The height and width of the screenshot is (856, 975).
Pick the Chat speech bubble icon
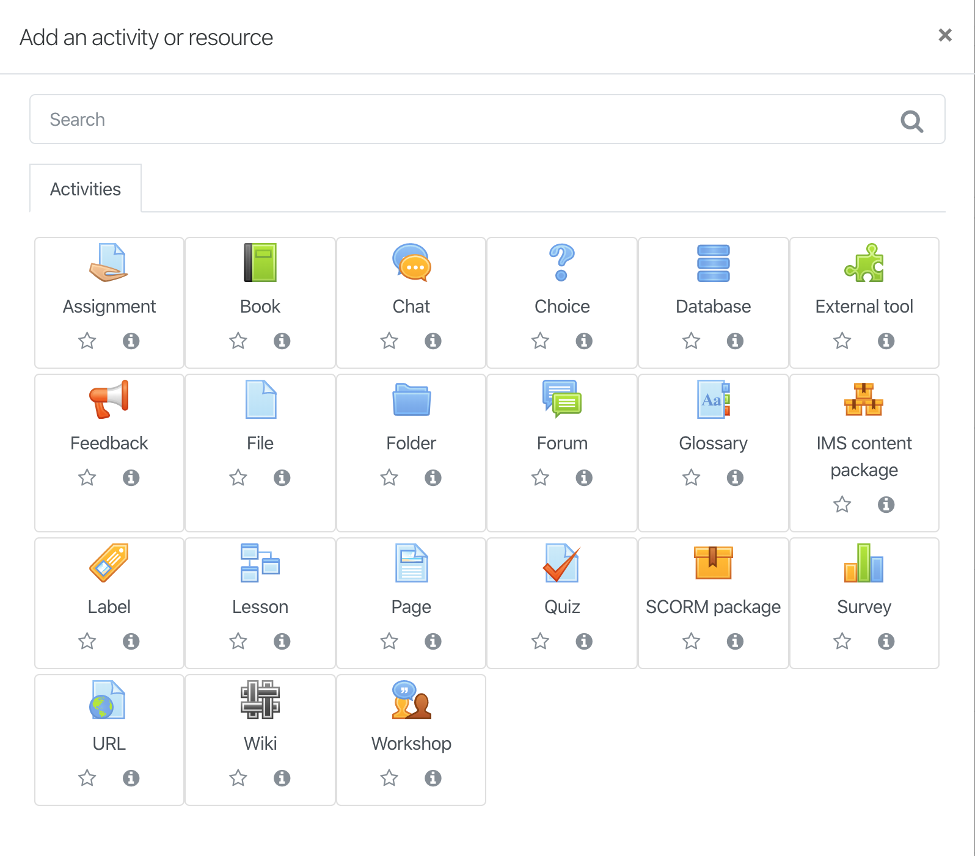coord(411,263)
